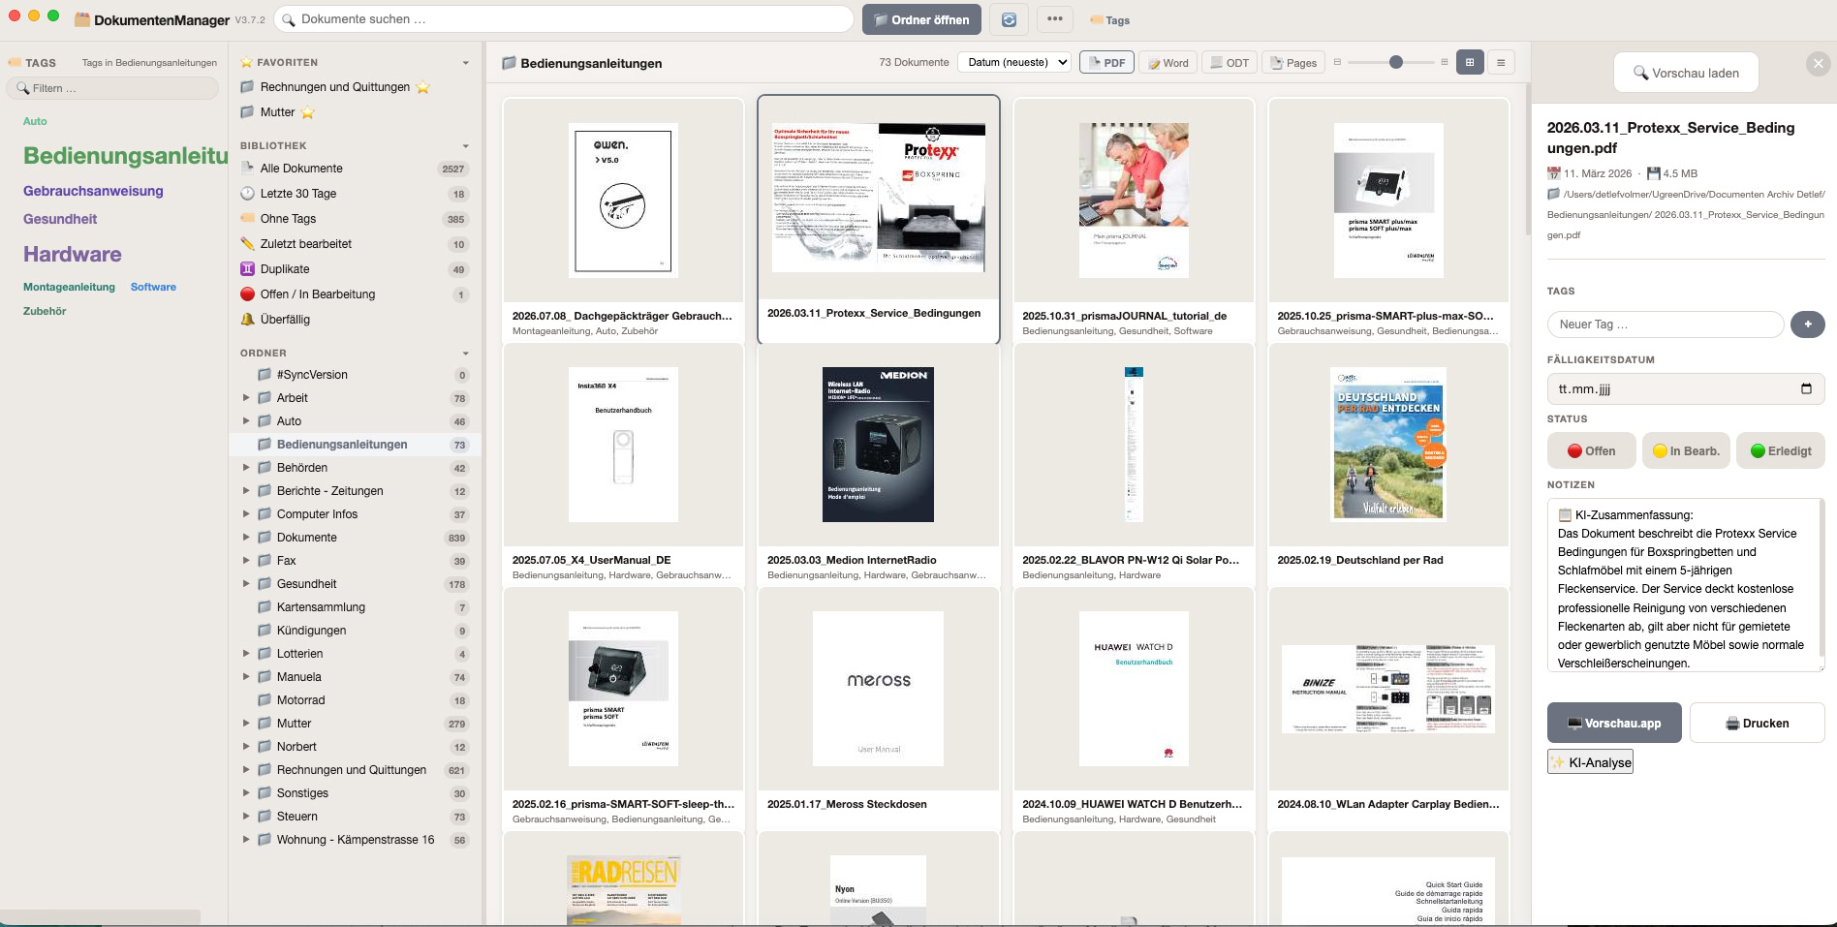Click the plus button to add tag

1808,324
